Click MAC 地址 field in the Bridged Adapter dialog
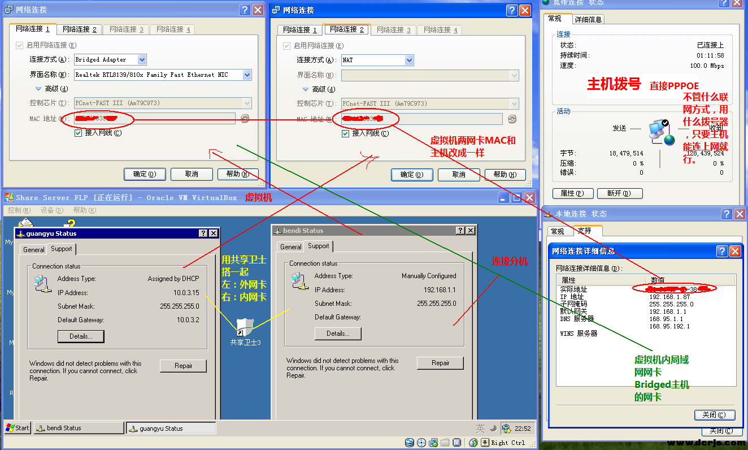This screenshot has height=450, width=748. pos(154,118)
